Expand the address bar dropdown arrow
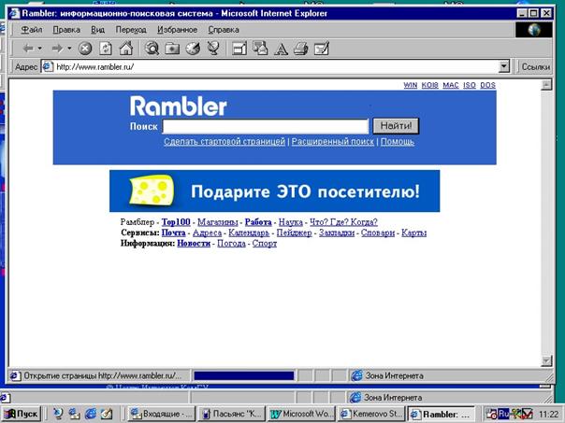This screenshot has width=565, height=423. click(x=504, y=67)
